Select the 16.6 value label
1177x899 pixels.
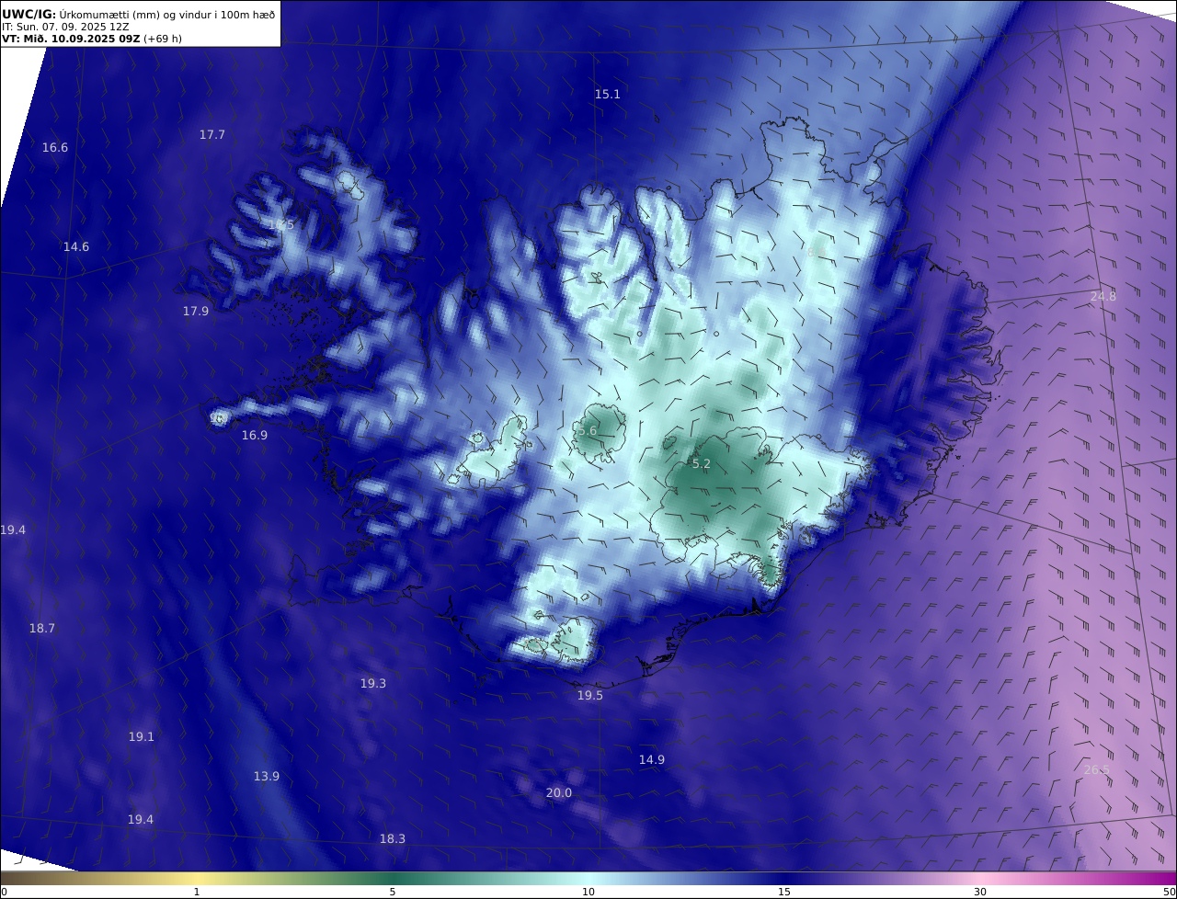[x=55, y=148]
